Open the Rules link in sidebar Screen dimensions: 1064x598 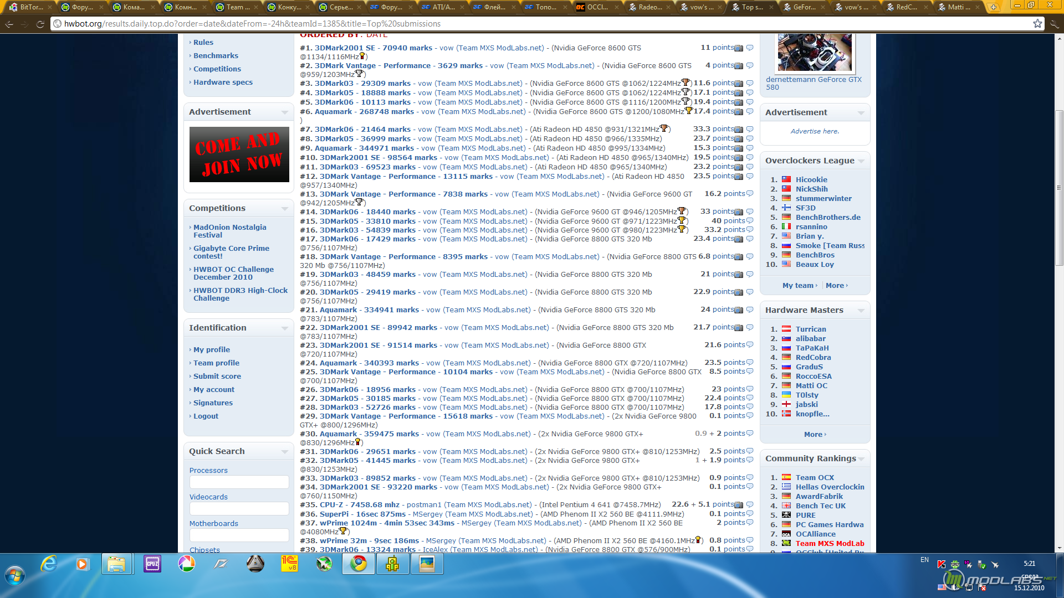coord(203,43)
